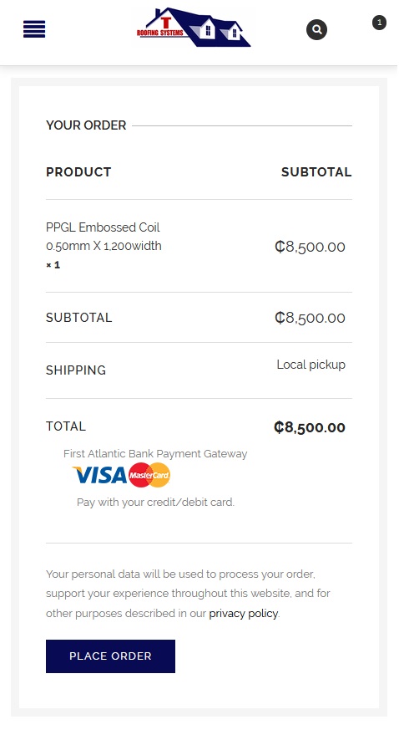Image resolution: width=399 pixels, height=735 pixels.
Task: Click 'Pay with your credit/debit card' text
Action: 155,503
